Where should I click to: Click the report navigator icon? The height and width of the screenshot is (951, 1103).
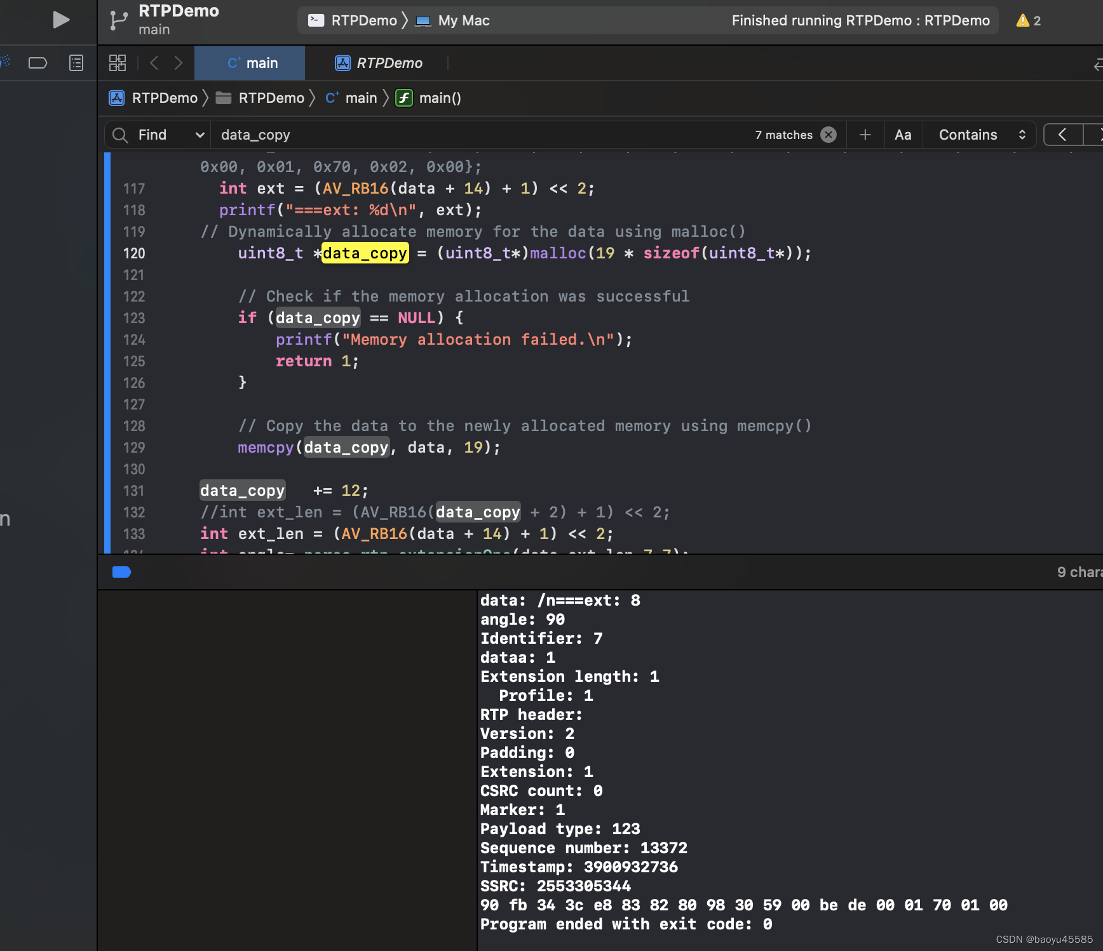[x=76, y=63]
